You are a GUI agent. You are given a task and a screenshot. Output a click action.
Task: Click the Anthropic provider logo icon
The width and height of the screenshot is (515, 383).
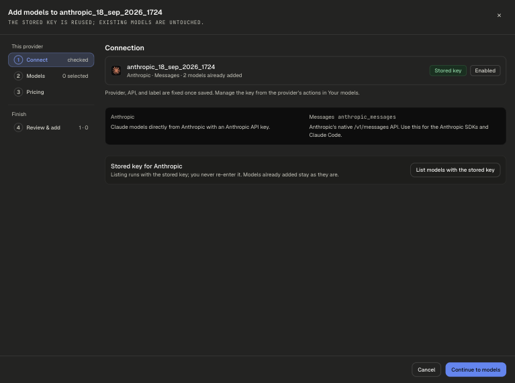[x=116, y=70]
